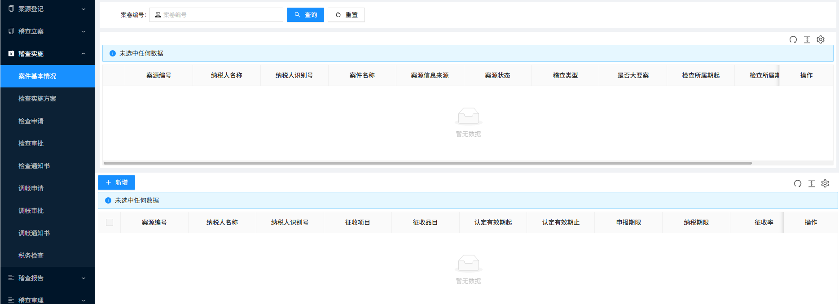Click the refresh icon above the lower table
Screen dimensions: 839x304
coord(798,183)
